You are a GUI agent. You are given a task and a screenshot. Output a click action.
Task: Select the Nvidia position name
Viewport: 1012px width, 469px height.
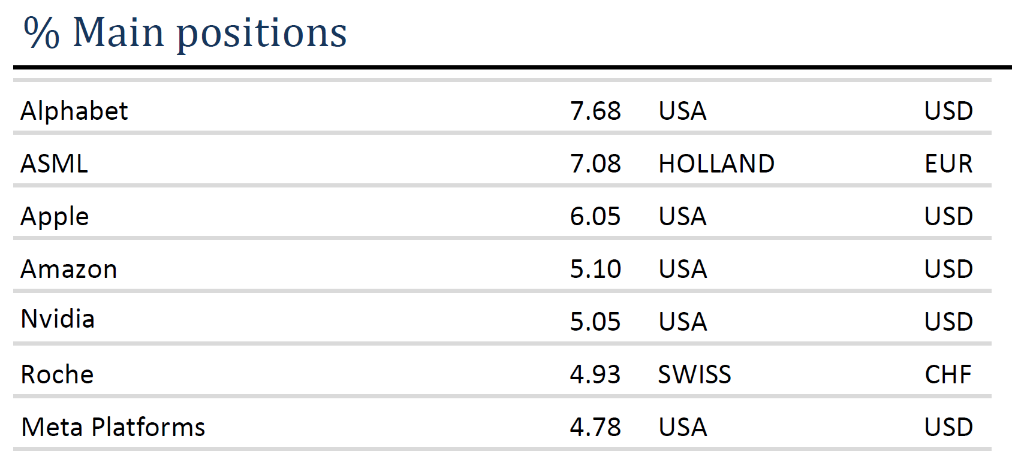point(58,319)
